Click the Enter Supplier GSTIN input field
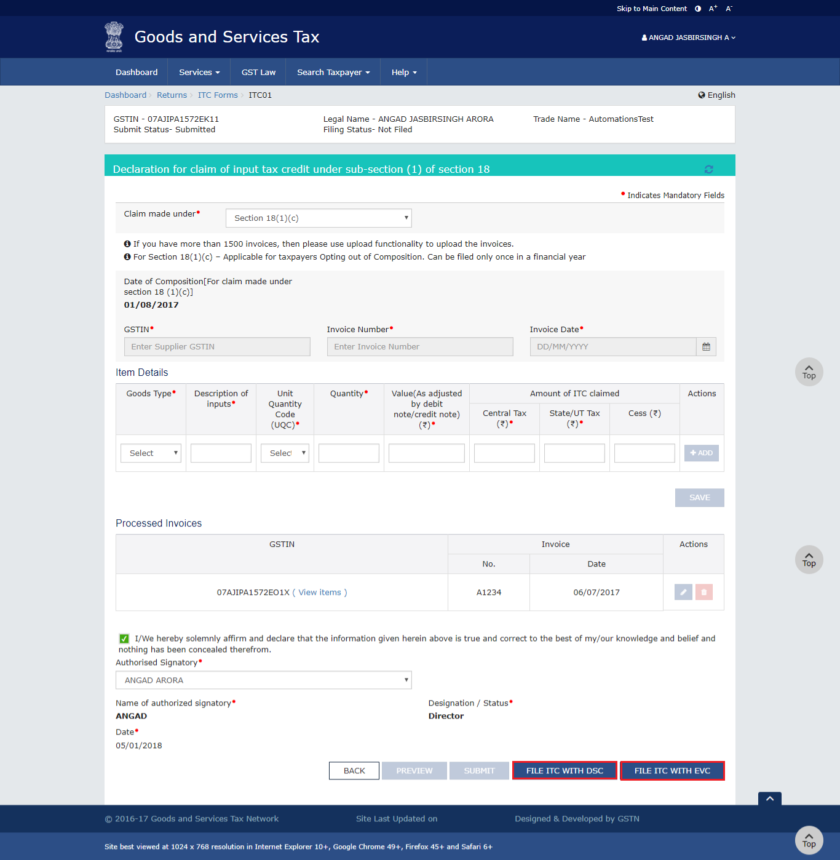 point(216,346)
